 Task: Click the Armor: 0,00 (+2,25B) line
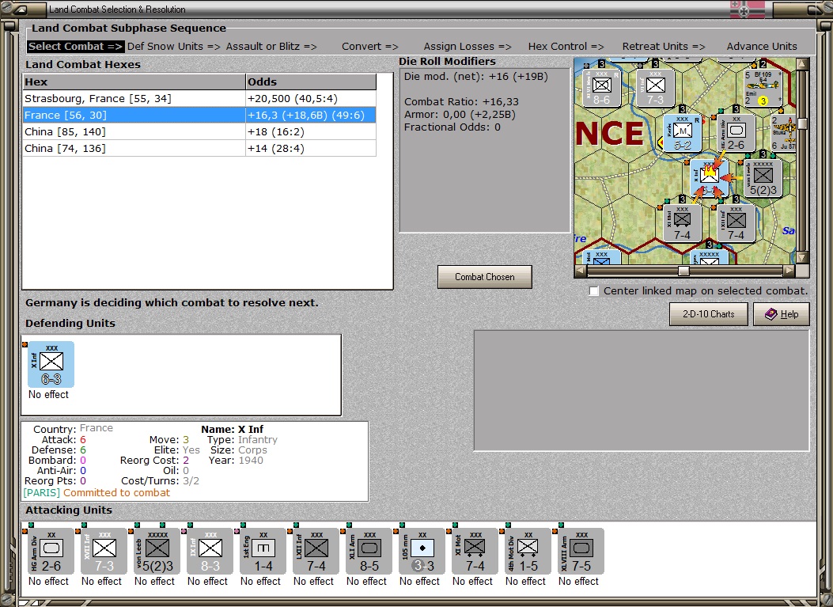(x=460, y=114)
